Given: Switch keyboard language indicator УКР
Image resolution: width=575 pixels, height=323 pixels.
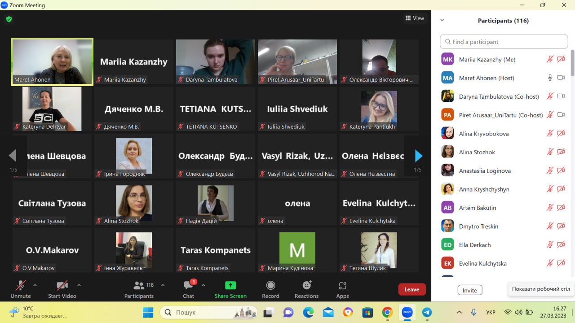Looking at the screenshot, I should point(491,312).
